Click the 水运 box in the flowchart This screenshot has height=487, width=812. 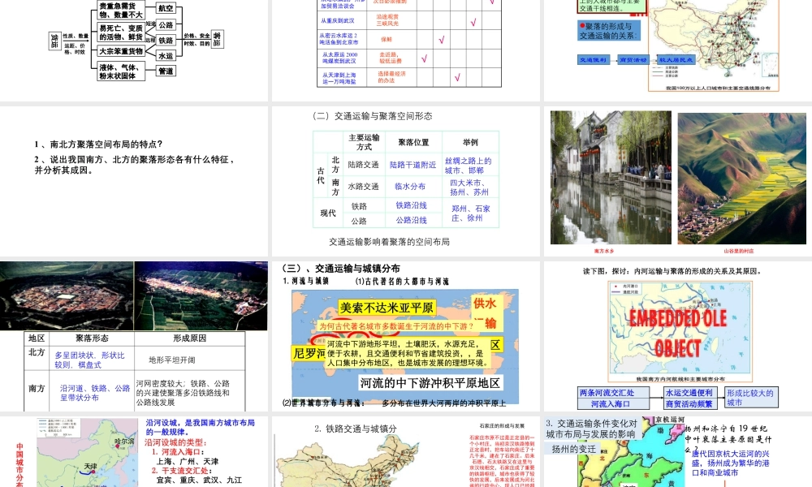click(x=166, y=56)
